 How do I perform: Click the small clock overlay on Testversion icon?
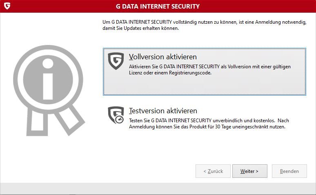click(119, 120)
